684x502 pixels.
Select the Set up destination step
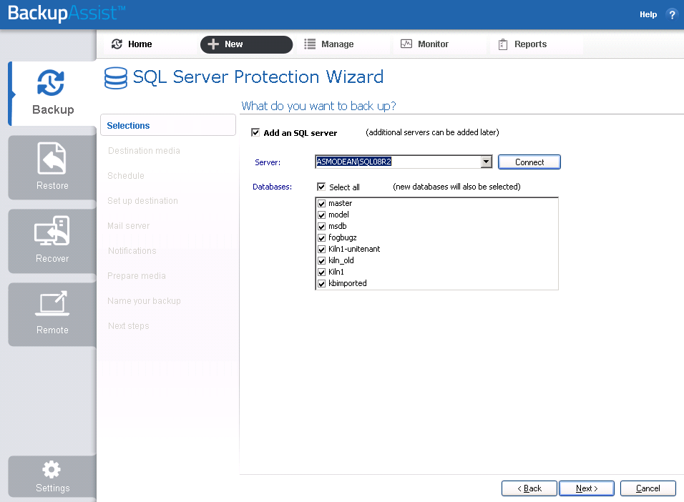pyautogui.click(x=142, y=201)
